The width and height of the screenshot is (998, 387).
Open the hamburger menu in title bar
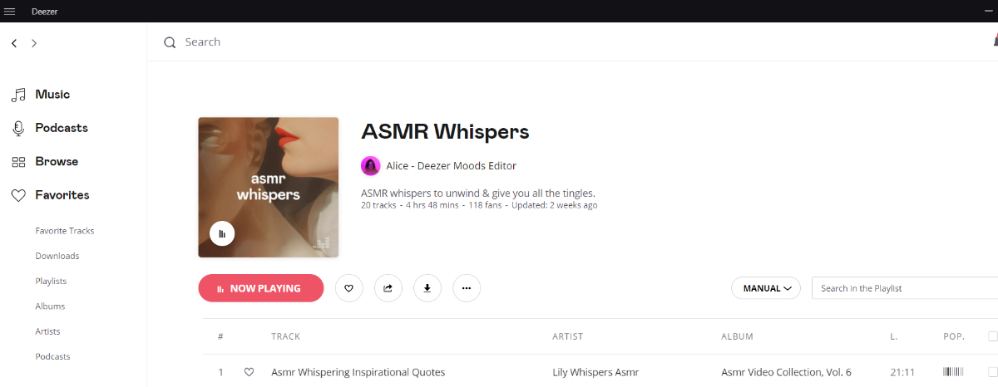10,11
